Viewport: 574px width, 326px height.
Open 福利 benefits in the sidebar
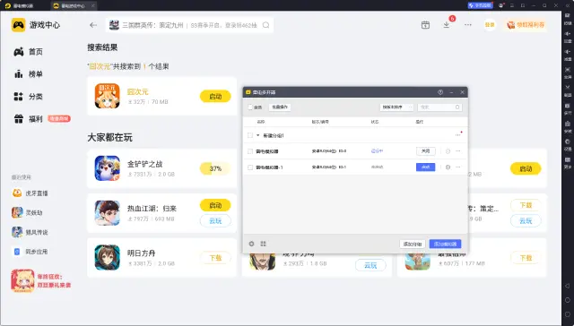pos(29,119)
